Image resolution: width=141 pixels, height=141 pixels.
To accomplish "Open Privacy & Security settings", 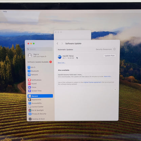I will [38, 114].
